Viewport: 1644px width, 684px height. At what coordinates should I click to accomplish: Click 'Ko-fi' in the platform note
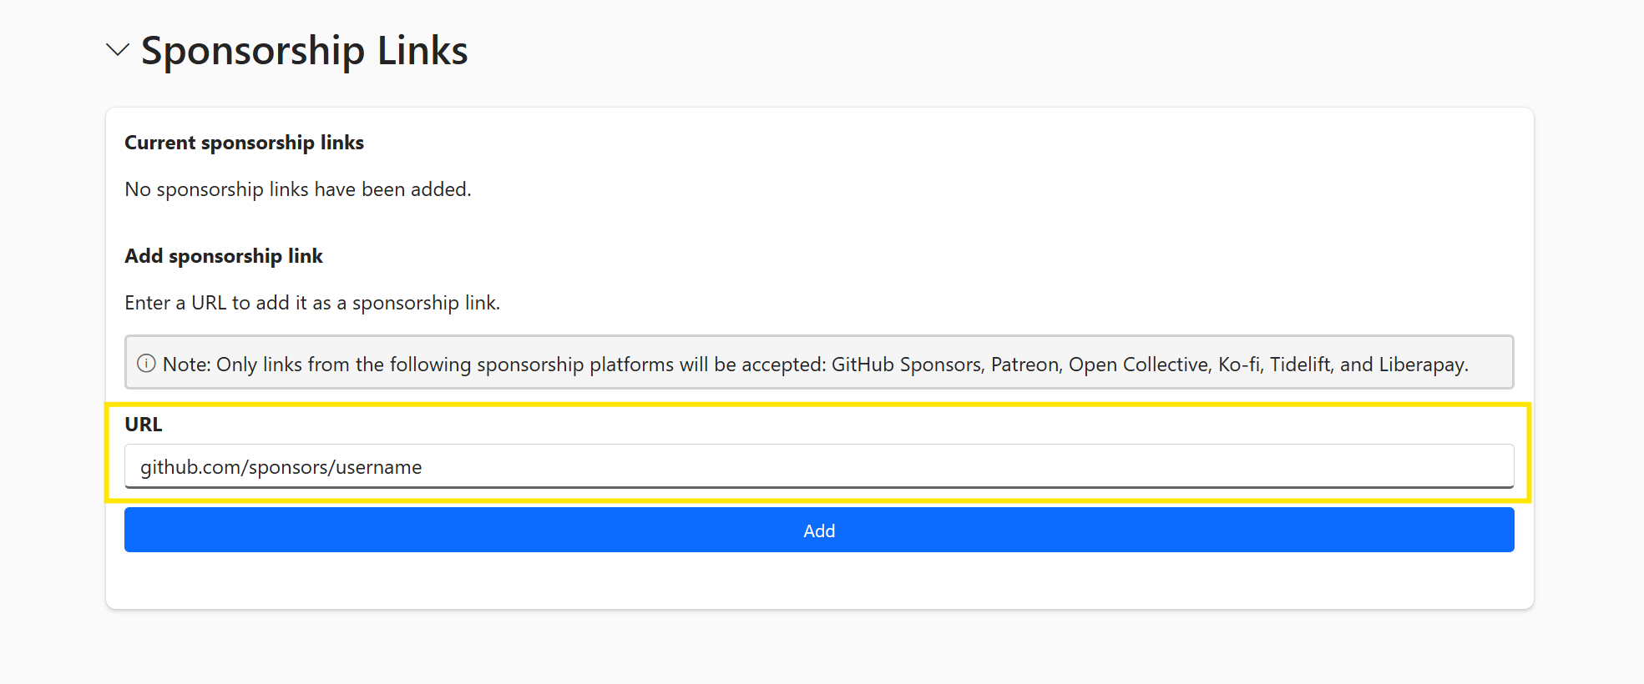tap(1239, 365)
